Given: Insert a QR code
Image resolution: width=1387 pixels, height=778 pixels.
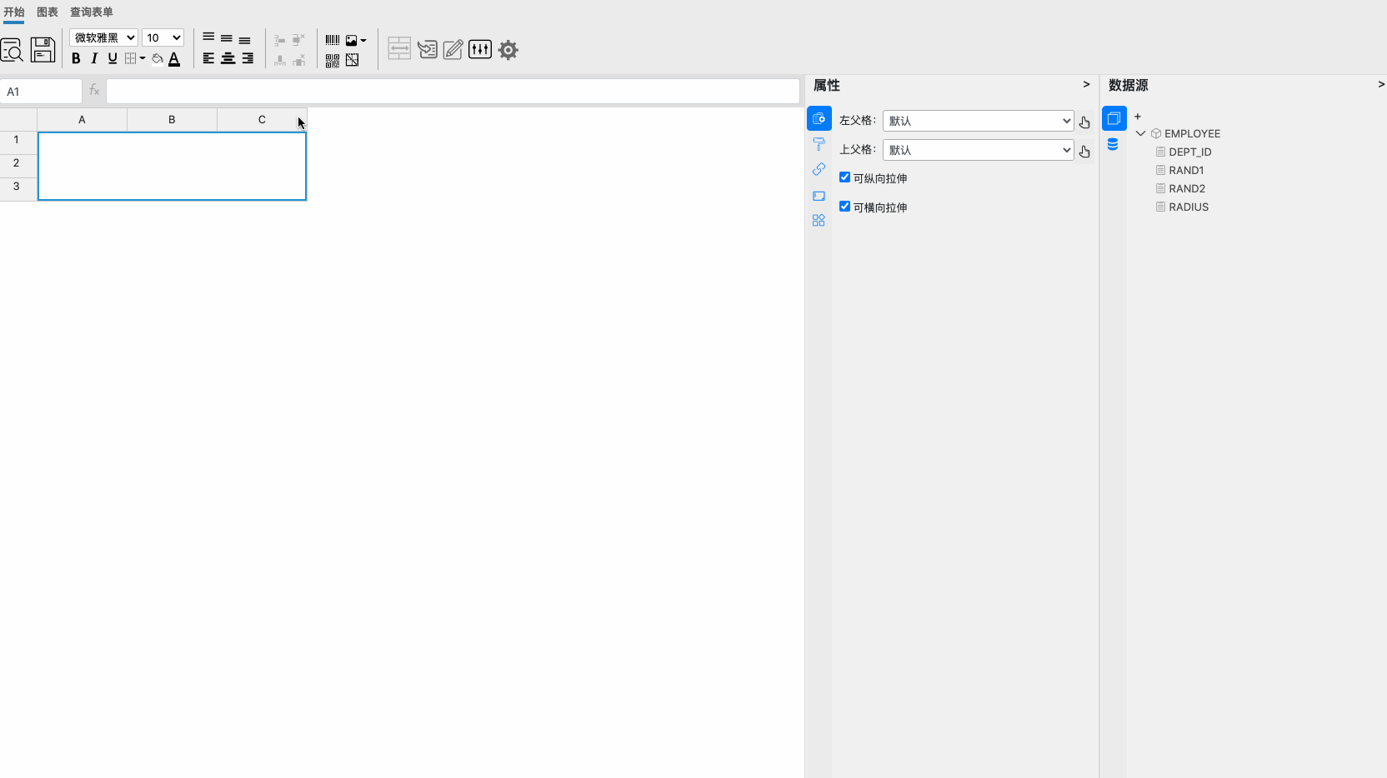Looking at the screenshot, I should click(x=333, y=61).
